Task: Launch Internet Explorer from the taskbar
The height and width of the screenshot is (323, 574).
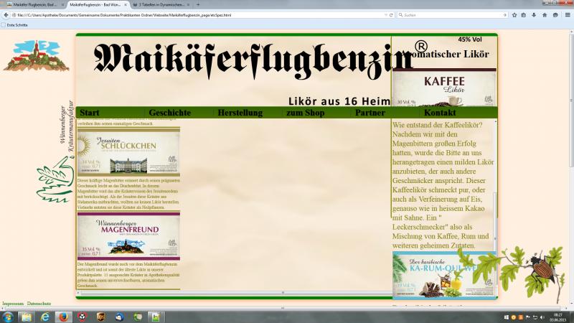Action: [44, 317]
